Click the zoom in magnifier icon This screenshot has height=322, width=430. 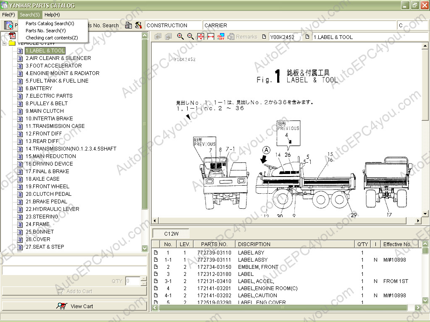coord(181,36)
